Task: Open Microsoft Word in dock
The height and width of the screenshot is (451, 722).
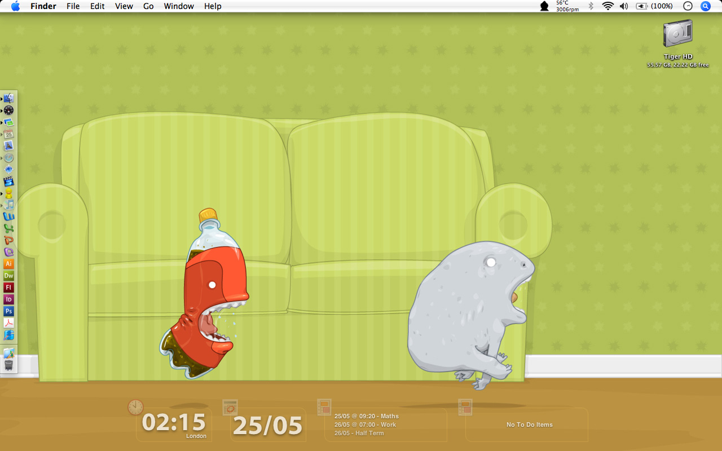Action: tap(8, 216)
